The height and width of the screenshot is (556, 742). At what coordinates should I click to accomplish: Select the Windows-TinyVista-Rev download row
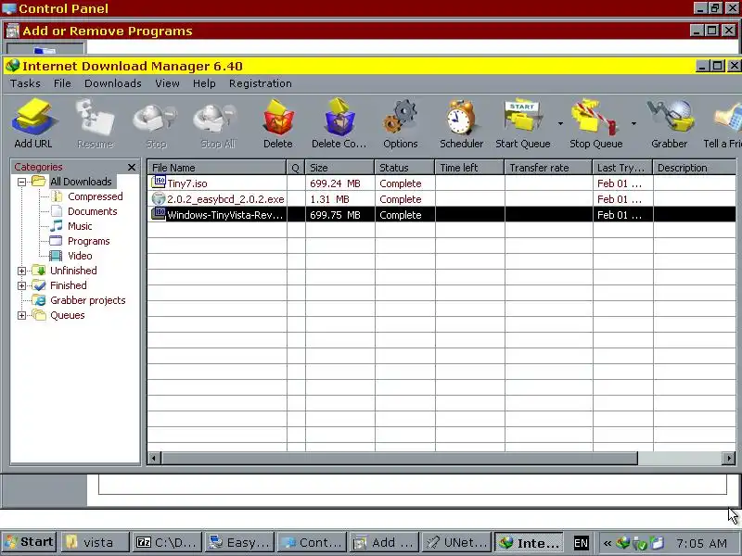[441, 215]
